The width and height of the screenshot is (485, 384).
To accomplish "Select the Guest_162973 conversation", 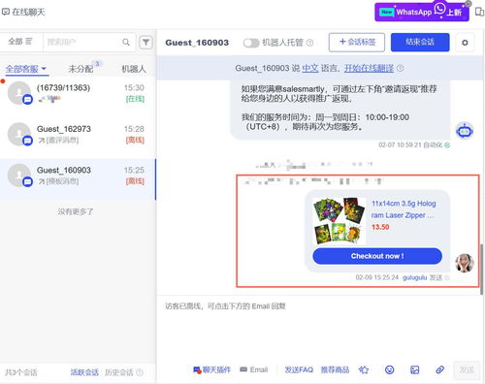I will [x=78, y=134].
